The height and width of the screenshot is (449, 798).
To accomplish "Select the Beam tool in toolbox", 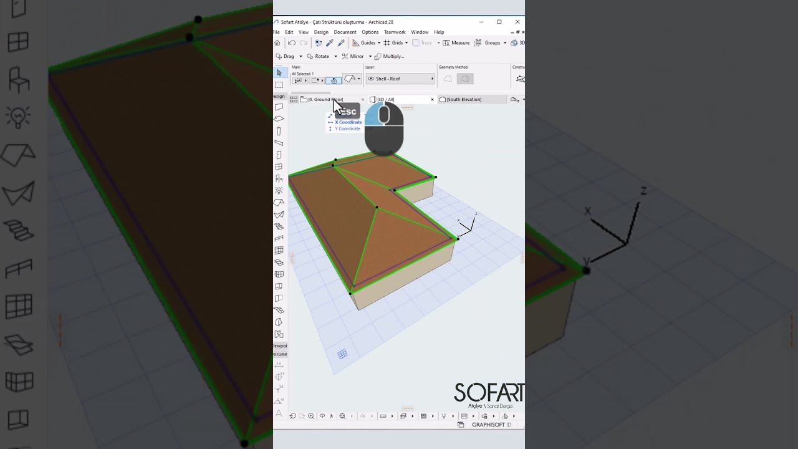I will tap(279, 143).
